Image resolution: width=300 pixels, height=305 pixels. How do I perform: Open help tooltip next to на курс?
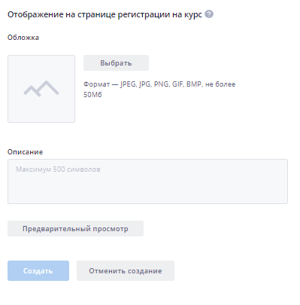pos(209,14)
